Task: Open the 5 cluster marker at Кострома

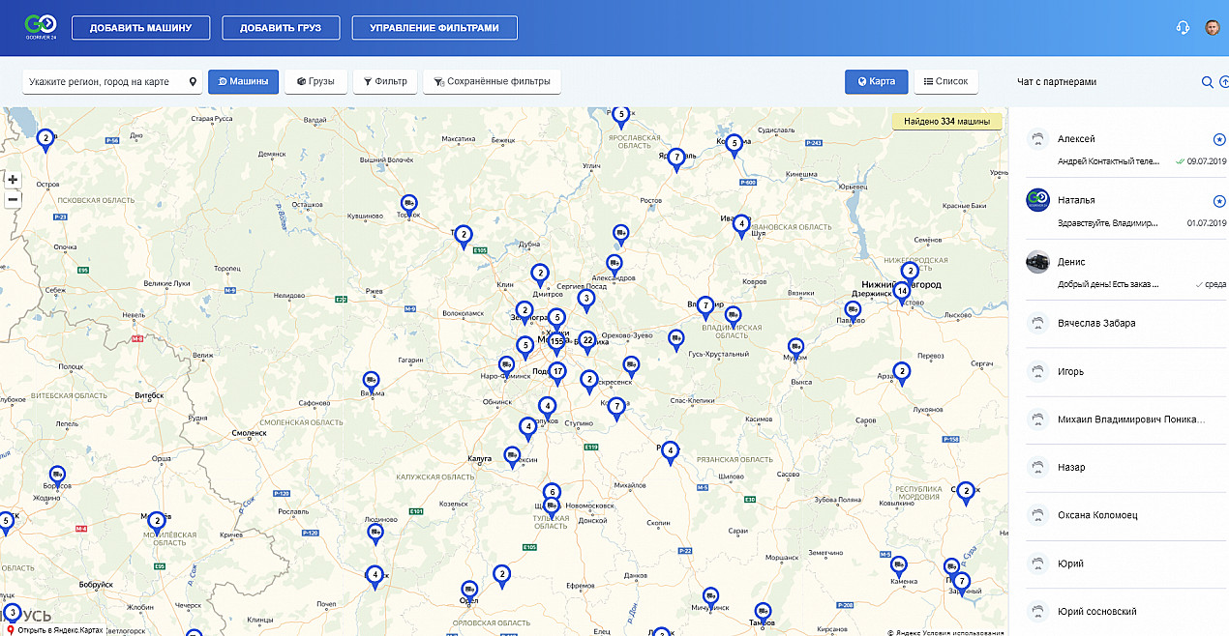Action: [x=734, y=145]
